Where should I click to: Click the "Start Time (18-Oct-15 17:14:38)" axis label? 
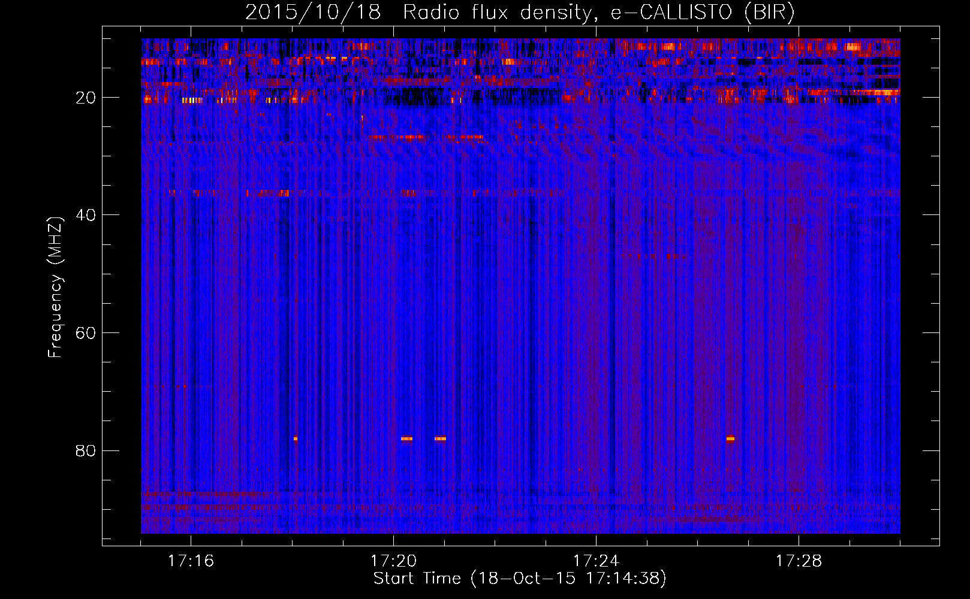520,579
